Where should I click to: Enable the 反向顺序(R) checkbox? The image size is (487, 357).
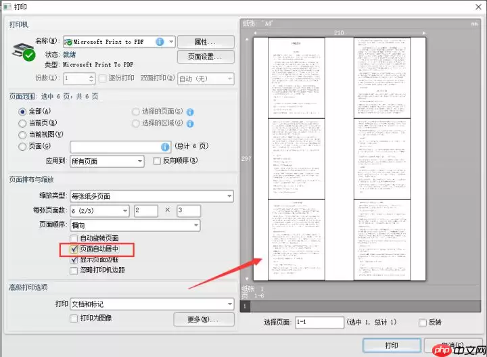[157, 161]
